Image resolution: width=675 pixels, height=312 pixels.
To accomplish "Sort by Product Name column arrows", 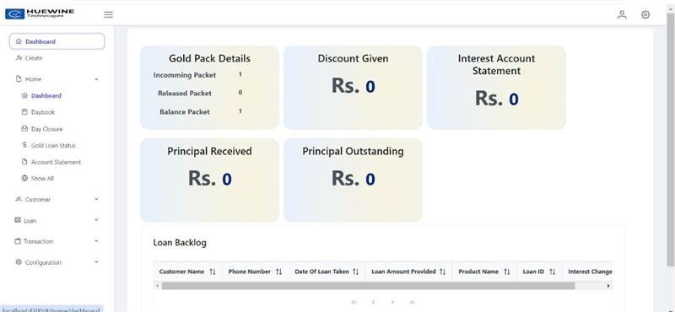I will pos(507,272).
